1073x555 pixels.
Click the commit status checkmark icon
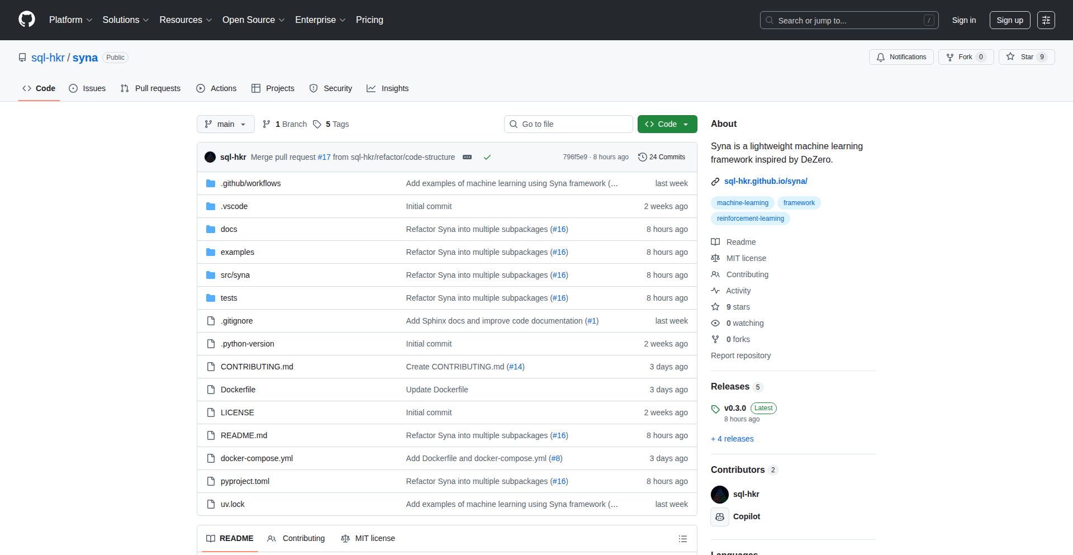point(487,157)
